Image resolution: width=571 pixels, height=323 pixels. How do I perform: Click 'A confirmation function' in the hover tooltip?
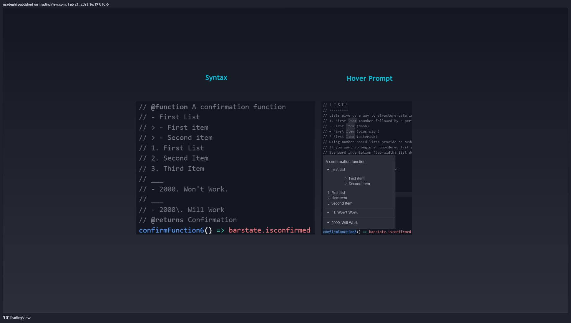[346, 162]
